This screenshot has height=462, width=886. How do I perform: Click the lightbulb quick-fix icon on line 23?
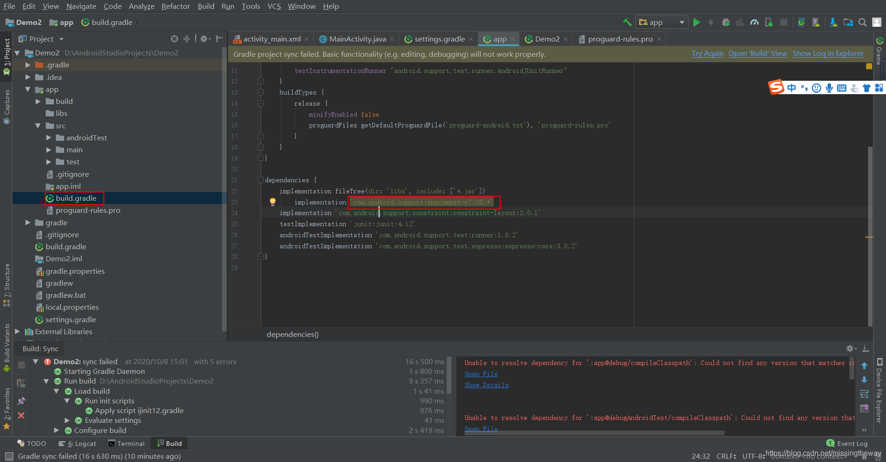point(273,202)
